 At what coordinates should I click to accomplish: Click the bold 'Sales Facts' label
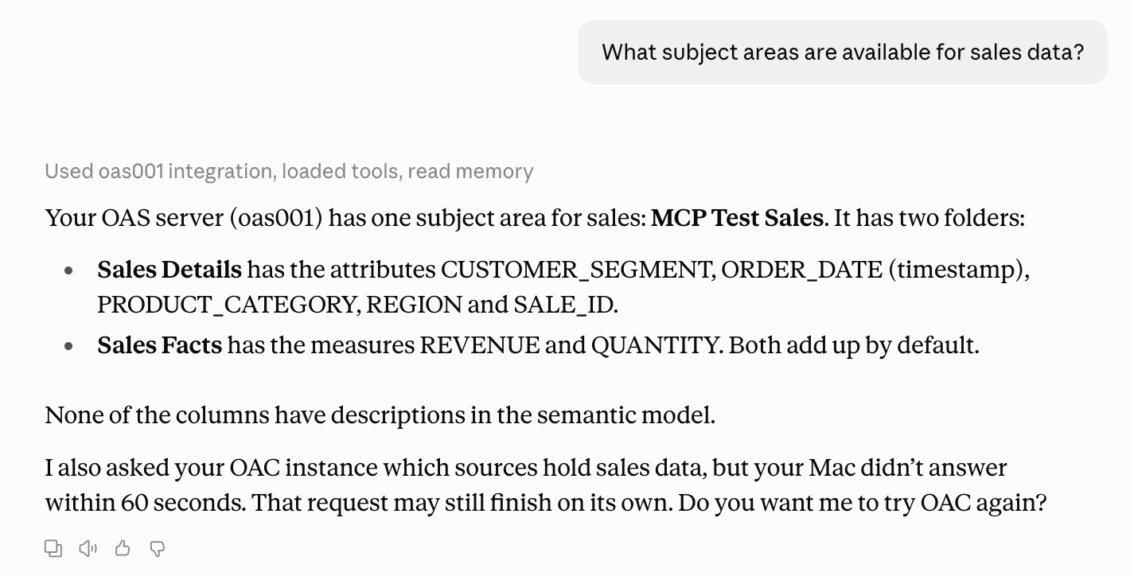pyautogui.click(x=159, y=344)
